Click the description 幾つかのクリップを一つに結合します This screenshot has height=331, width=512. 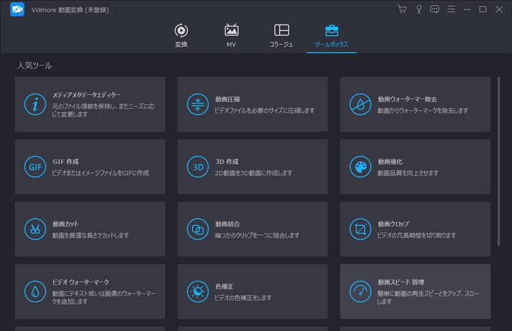tap(257, 235)
